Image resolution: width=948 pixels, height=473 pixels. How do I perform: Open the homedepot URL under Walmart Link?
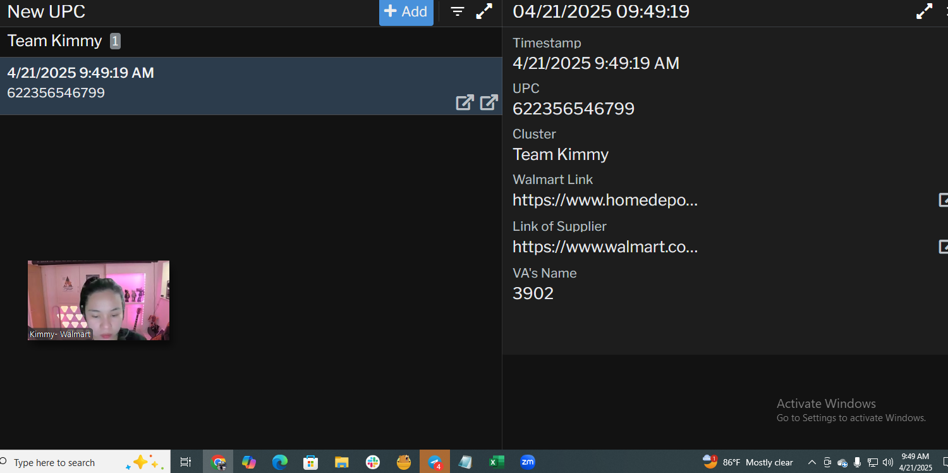click(x=605, y=200)
